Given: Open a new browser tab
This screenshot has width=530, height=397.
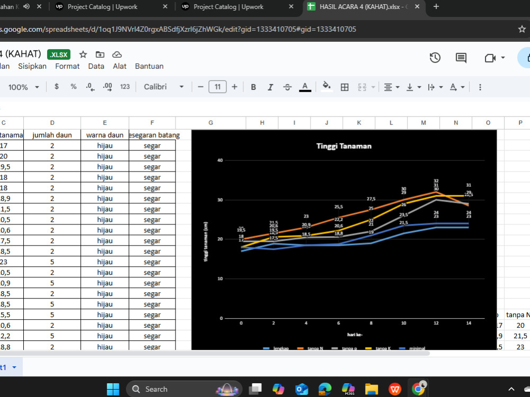Looking at the screenshot, I should (x=436, y=6).
